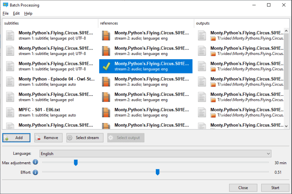This screenshot has height=194, width=292.
Task: Click the fourth output document icon
Action: click(x=202, y=82)
